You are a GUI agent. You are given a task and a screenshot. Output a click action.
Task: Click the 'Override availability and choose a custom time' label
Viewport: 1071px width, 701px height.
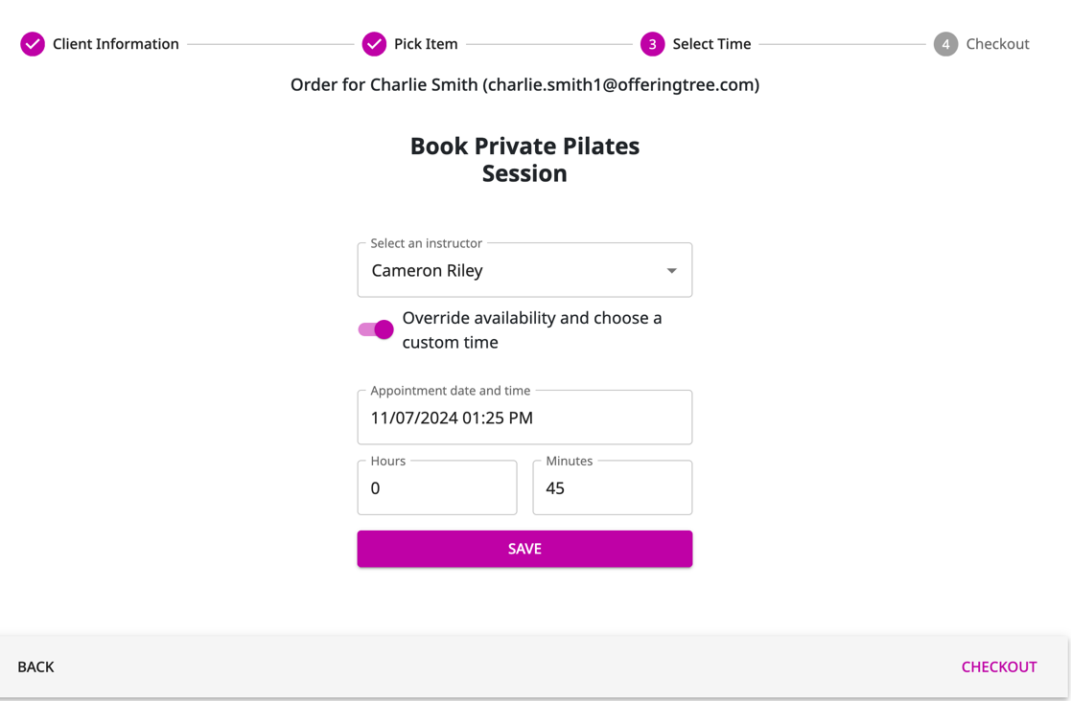pos(532,329)
